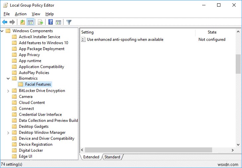Image resolution: width=242 pixels, height=168 pixels.
Task: Click the policy setting icon beside anti-spoofing
Action: (x=83, y=40)
